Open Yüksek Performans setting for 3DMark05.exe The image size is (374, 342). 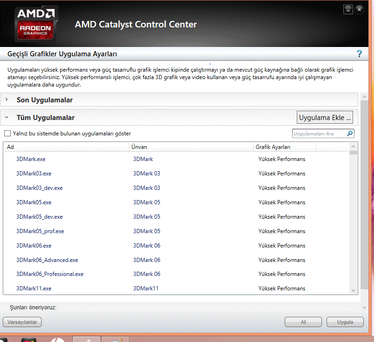(x=282, y=202)
